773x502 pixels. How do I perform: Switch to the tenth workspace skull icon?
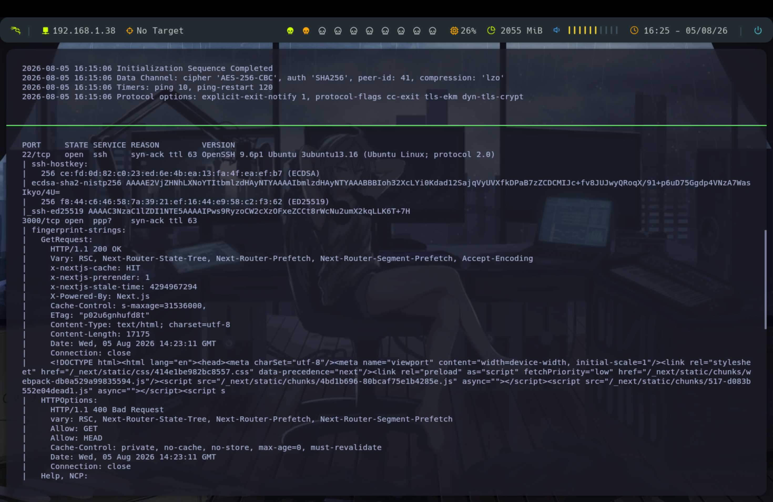[433, 31]
